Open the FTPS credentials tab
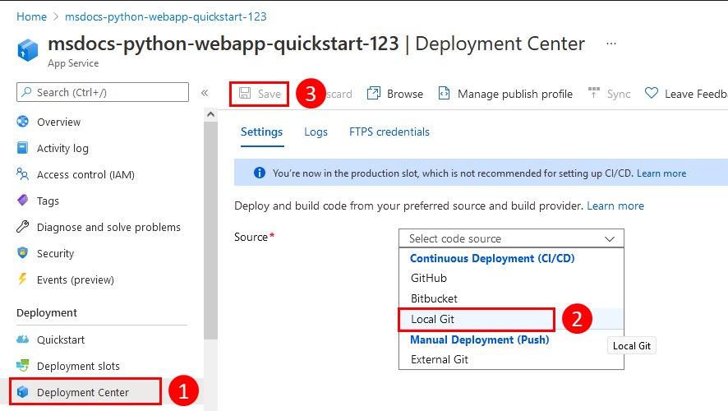The width and height of the screenshot is (728, 411). (389, 132)
